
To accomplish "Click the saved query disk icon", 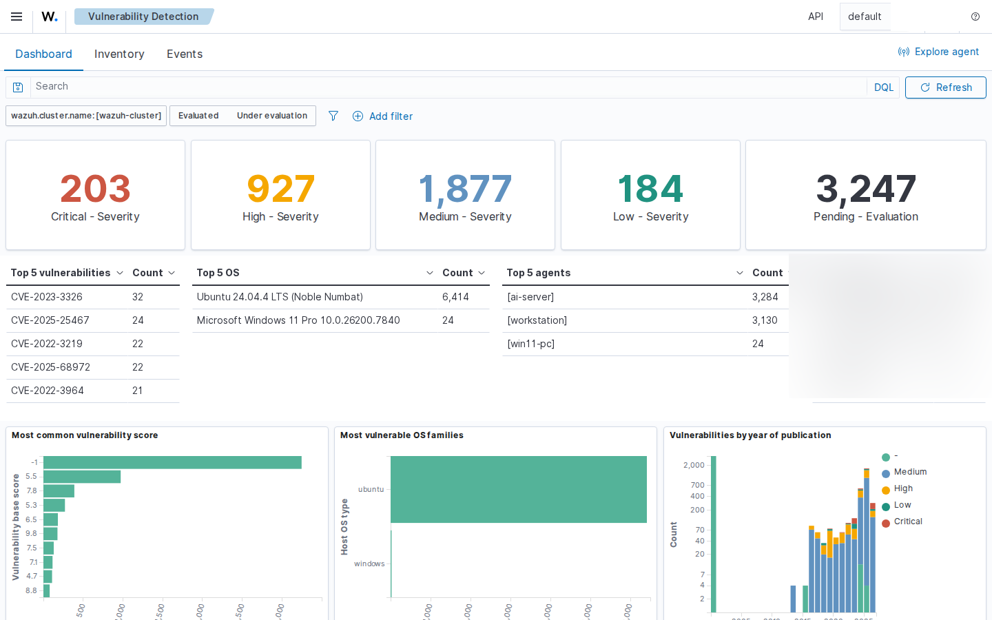I will tap(19, 87).
